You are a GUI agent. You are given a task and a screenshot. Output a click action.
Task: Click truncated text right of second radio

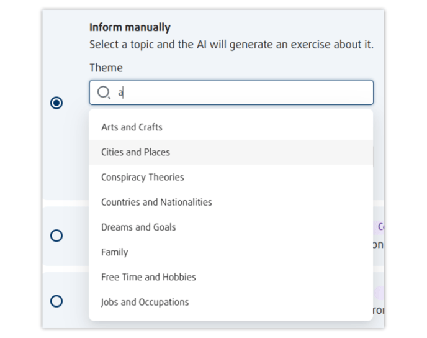tap(378, 245)
